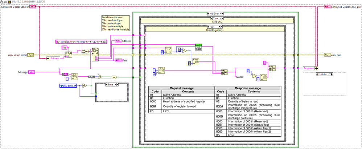The height and width of the screenshot is (149, 362).
Task: Click the Format Into String node
Action: pos(68,54)
